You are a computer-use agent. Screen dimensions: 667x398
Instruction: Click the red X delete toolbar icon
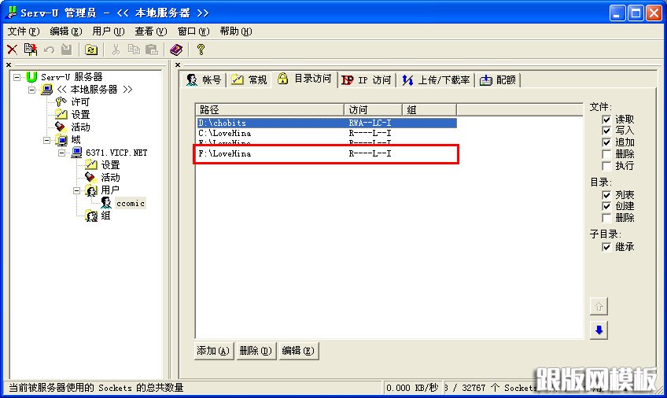[x=13, y=50]
